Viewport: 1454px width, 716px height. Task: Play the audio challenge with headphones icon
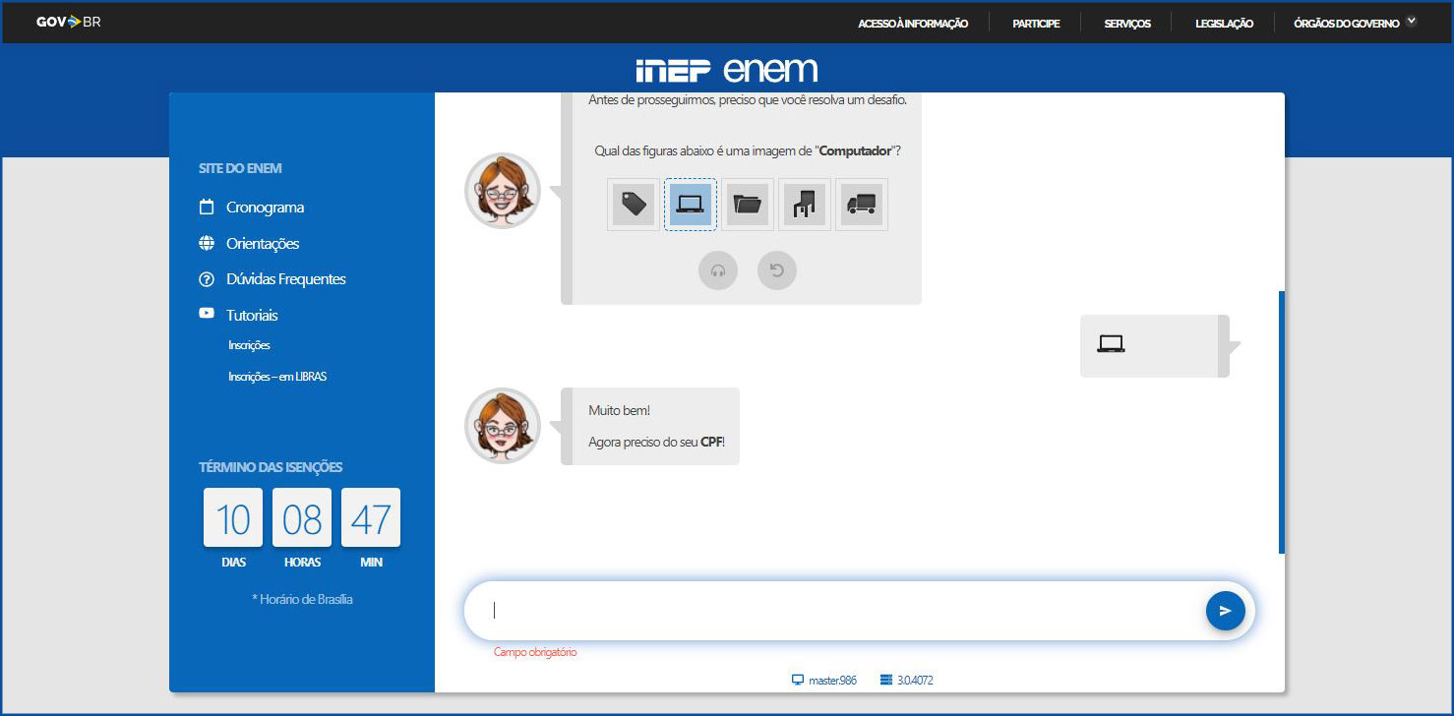[718, 270]
